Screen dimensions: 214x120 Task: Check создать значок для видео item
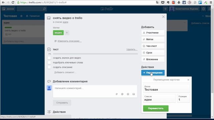pos(49,58)
